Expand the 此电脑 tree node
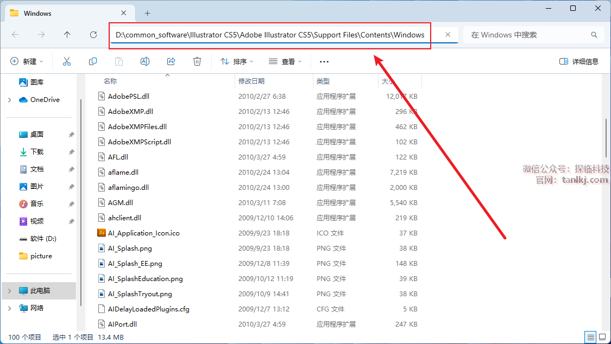This screenshot has width=611, height=344. (x=10, y=291)
